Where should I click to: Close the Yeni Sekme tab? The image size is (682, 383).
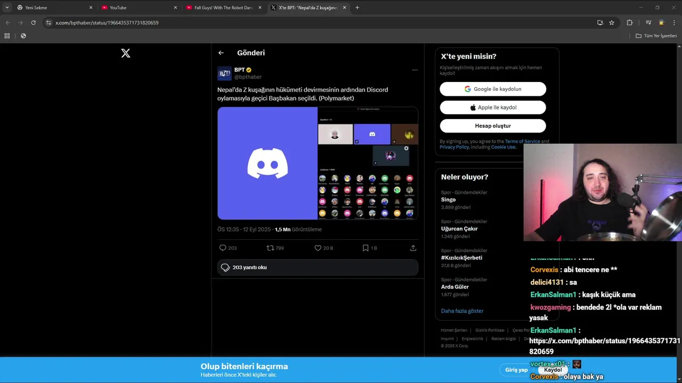(91, 7)
